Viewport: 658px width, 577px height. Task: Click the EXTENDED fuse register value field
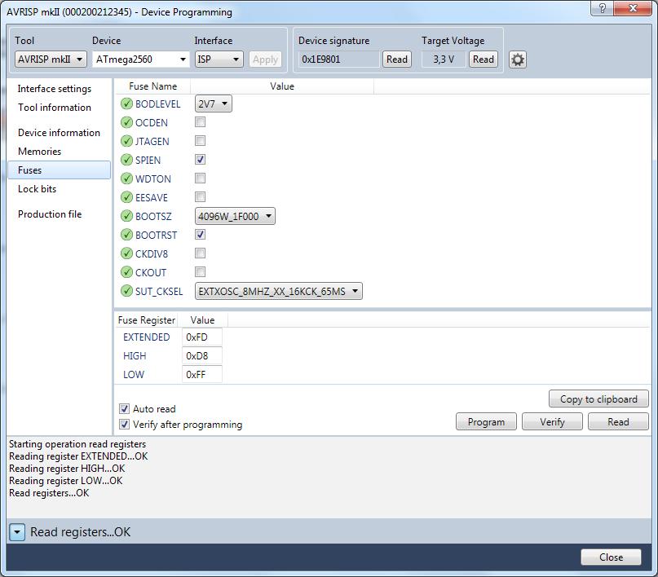pyautogui.click(x=202, y=337)
